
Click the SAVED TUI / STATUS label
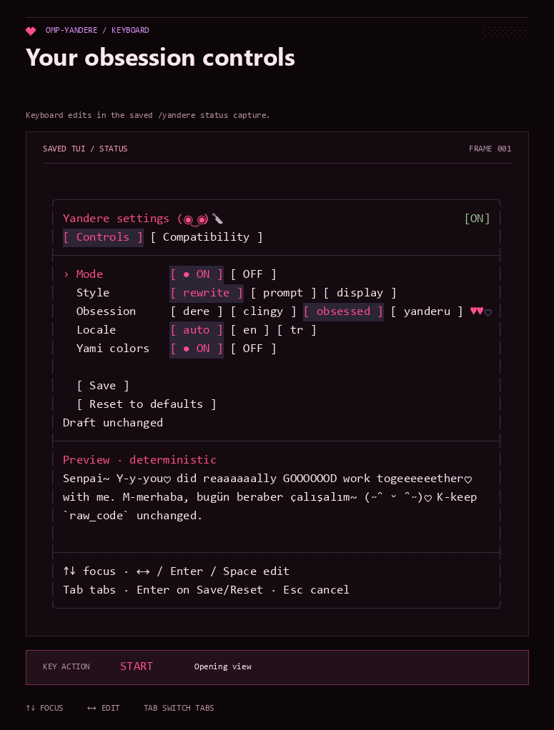[x=85, y=149]
